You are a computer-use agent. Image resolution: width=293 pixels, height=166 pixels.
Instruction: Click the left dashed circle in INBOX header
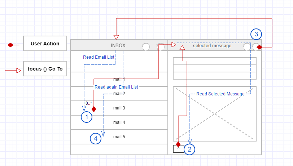pyautogui.click(x=146, y=47)
